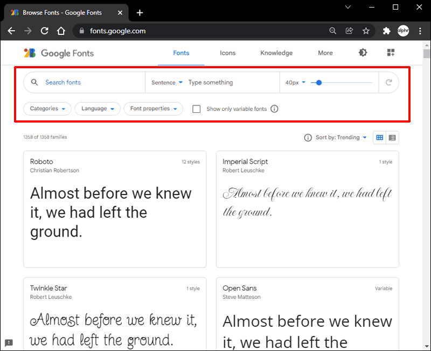This screenshot has height=351, width=431.
Task: Open the Sentence preview type dropdown
Action: pyautogui.click(x=167, y=83)
